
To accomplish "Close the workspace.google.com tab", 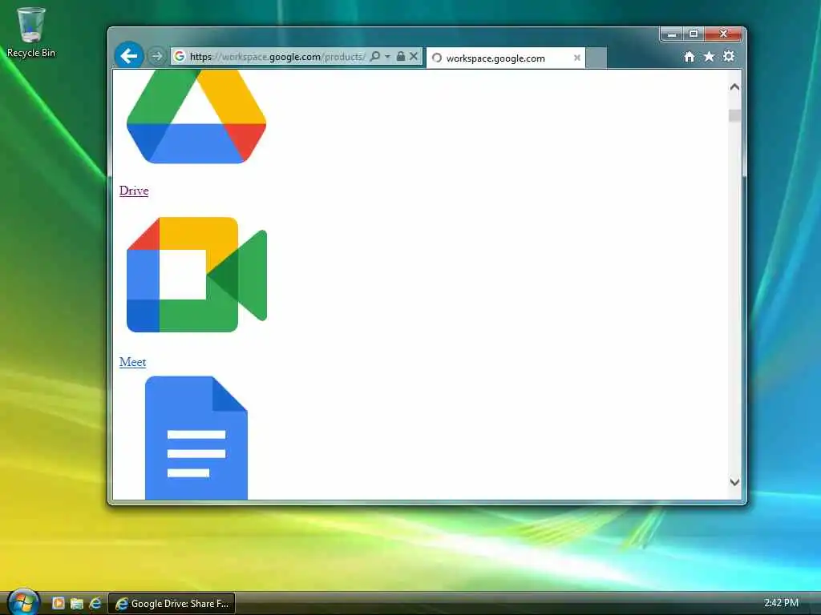I will click(577, 58).
